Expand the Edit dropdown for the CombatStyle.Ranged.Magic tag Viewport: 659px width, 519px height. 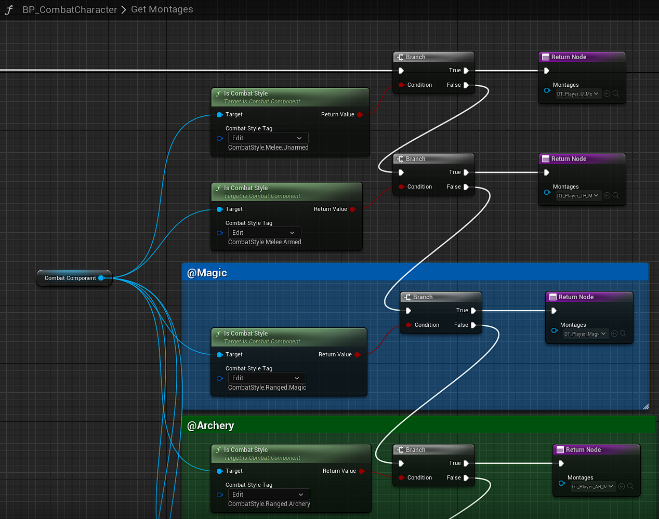(x=266, y=378)
